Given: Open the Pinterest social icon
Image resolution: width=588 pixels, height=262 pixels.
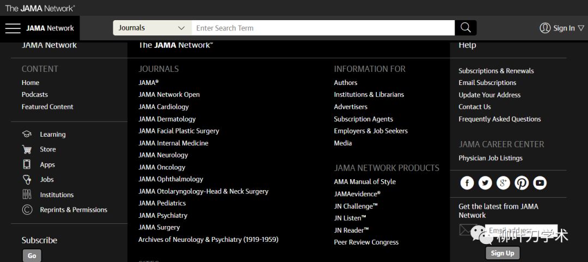Looking at the screenshot, I should [522, 183].
